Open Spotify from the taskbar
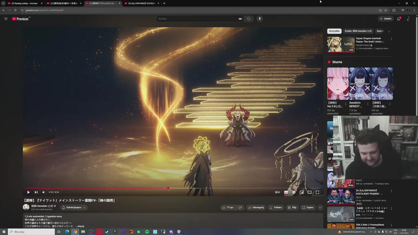 pyautogui.click(x=147, y=232)
